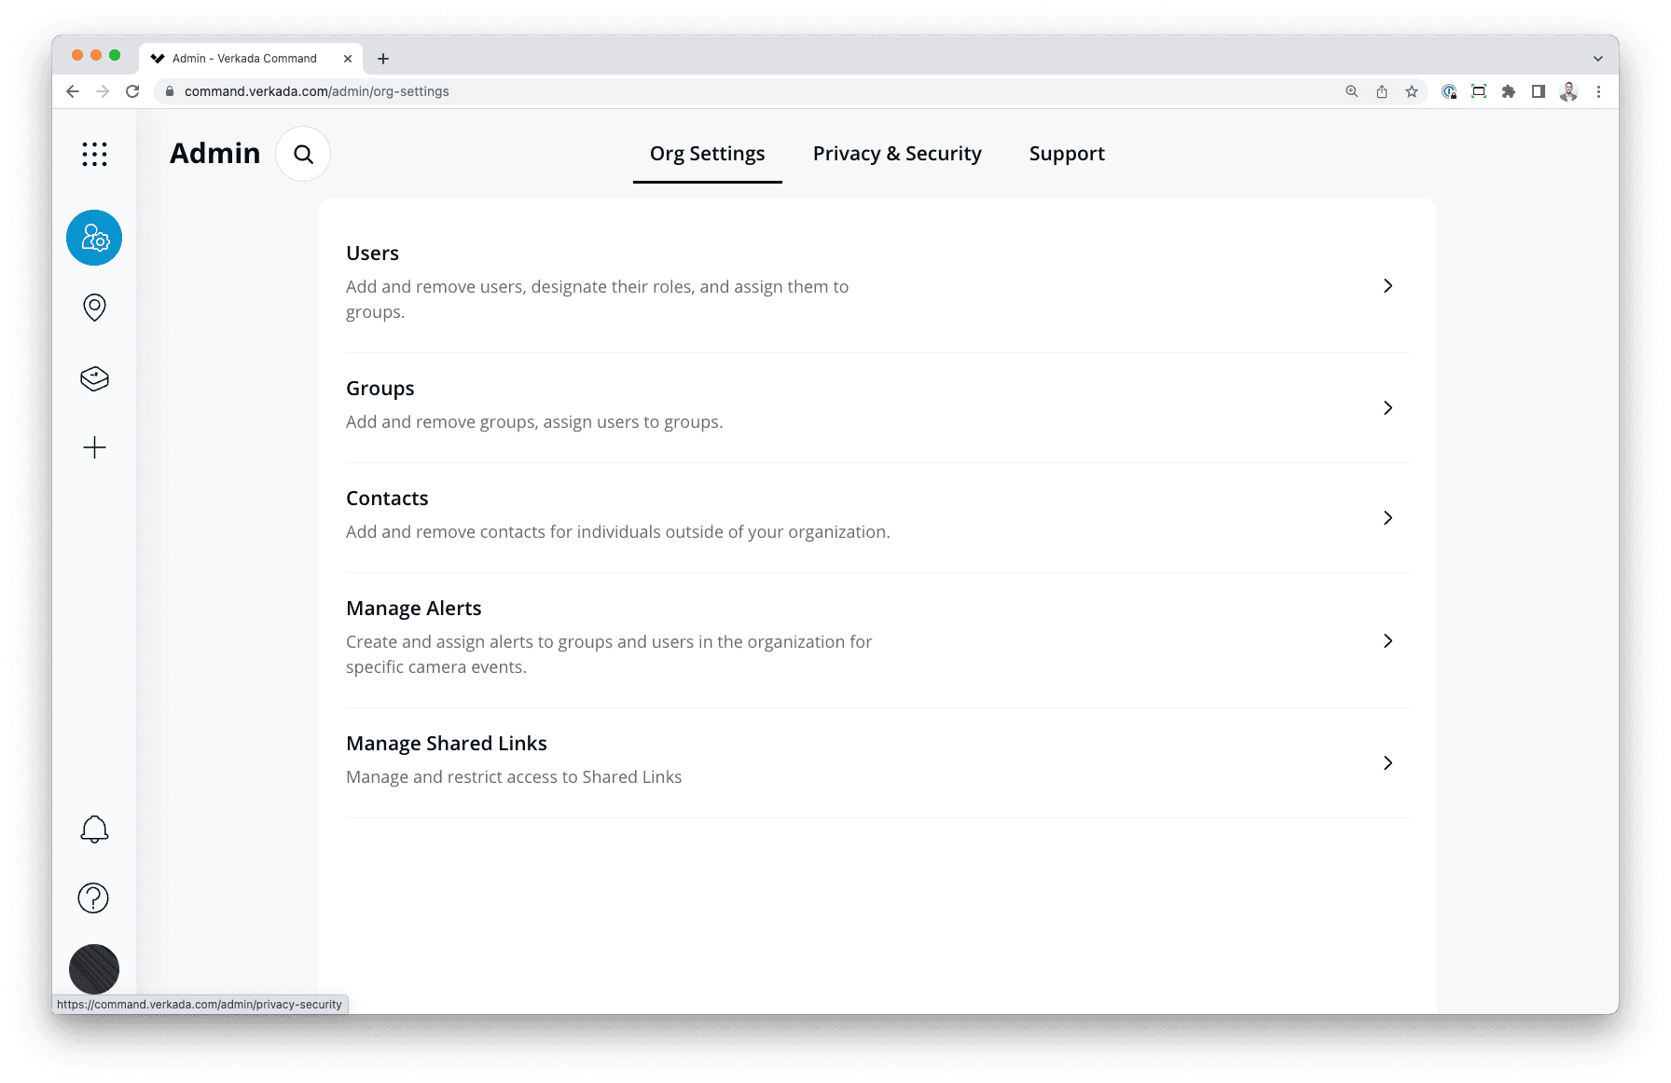
Task: Expand the tab search chevron
Action: point(1598,59)
